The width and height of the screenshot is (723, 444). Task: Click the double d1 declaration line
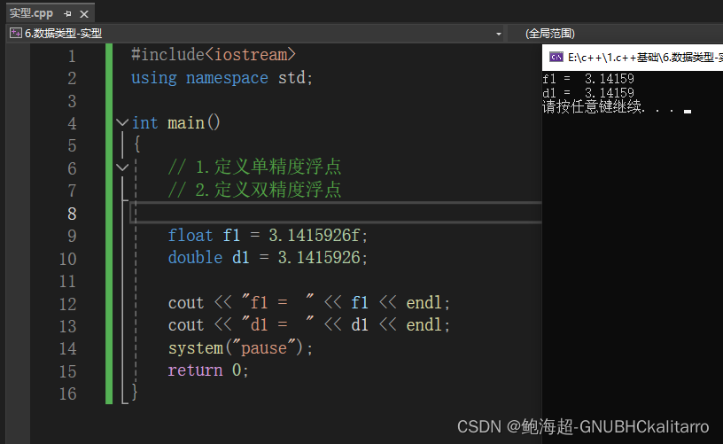[268, 258]
